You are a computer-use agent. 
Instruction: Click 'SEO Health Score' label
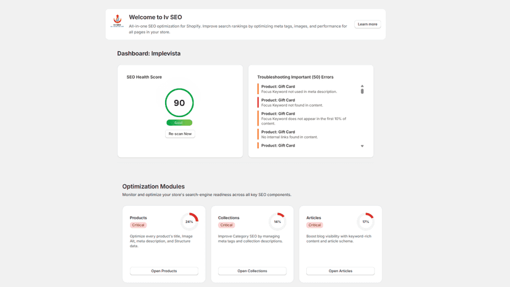(144, 77)
